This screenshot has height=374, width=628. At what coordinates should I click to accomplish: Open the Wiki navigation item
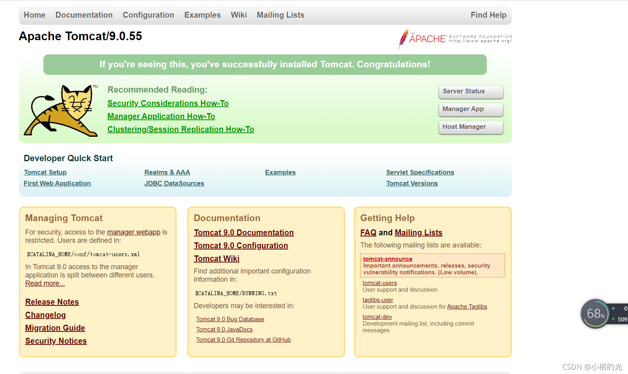239,15
